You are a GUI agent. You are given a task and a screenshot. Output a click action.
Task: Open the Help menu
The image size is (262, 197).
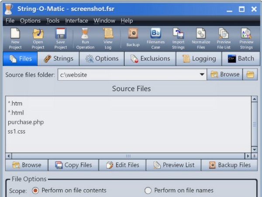[127, 20]
